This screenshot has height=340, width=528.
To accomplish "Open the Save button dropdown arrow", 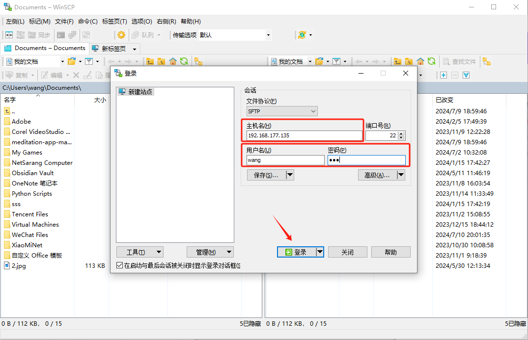I will tap(290, 175).
